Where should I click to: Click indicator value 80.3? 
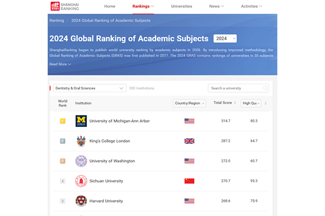pos(253,121)
